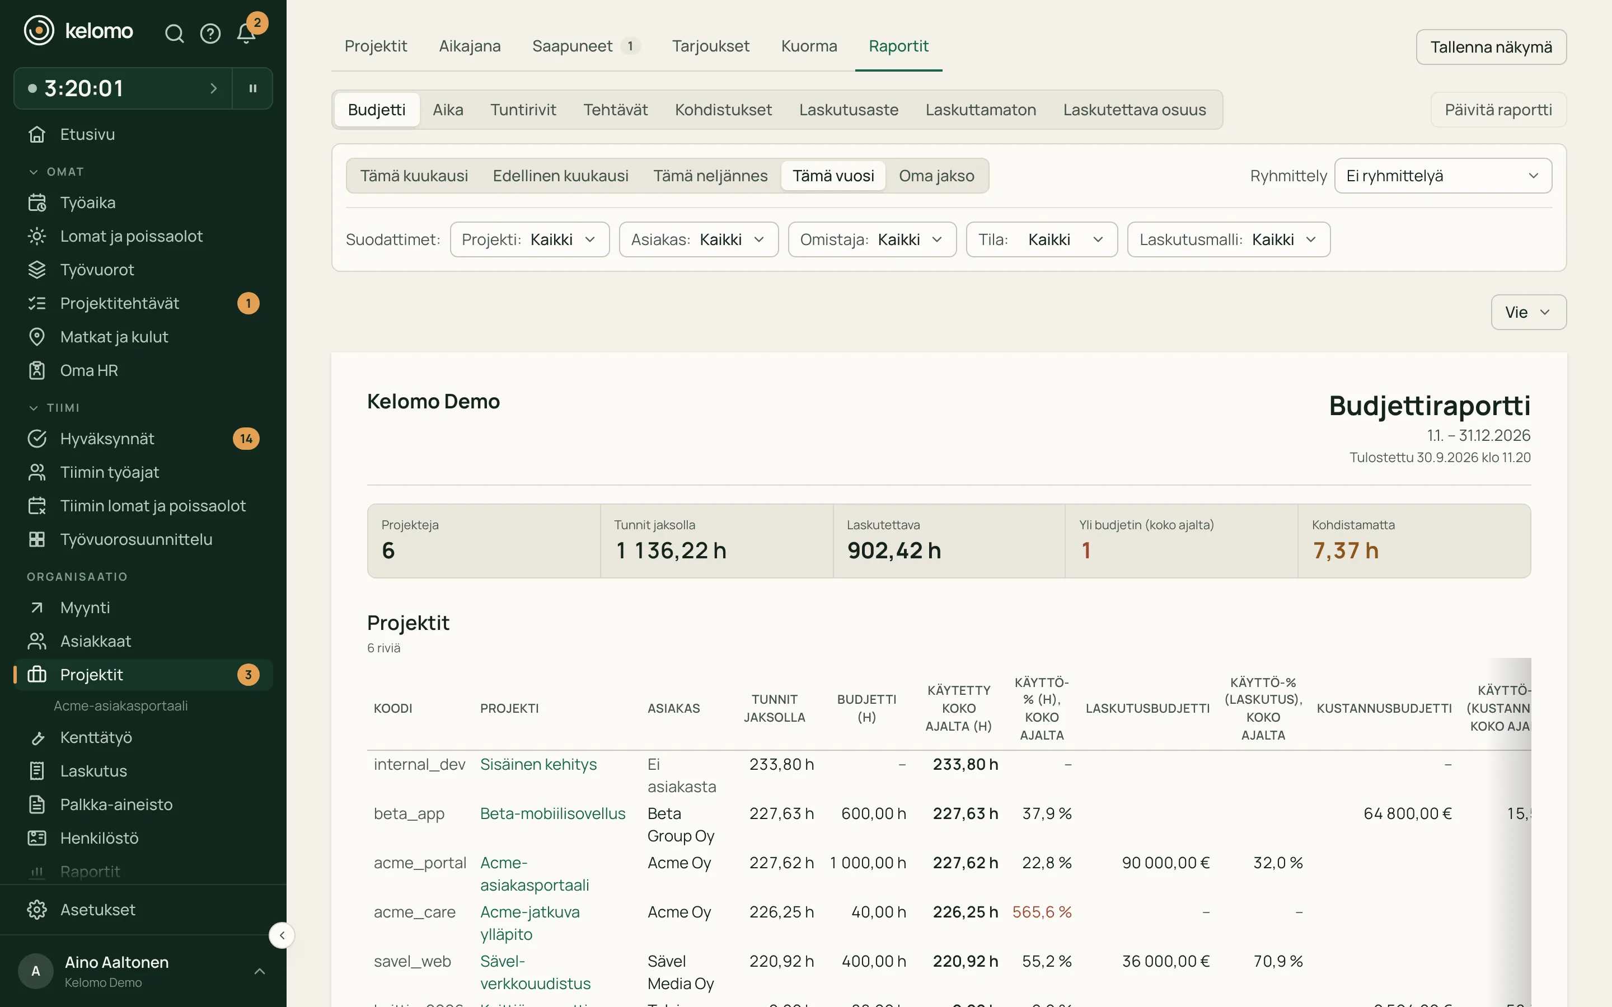
Task: Open the Asiakas filter dropdown
Action: [x=698, y=239]
